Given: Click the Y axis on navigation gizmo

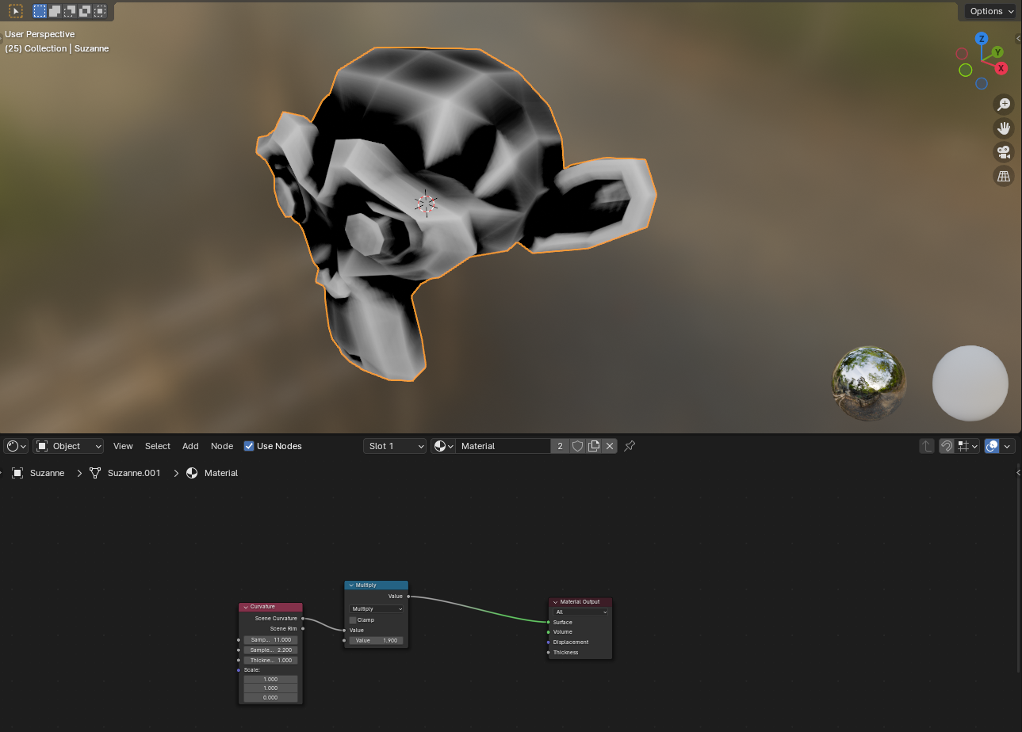Looking at the screenshot, I should click(998, 52).
